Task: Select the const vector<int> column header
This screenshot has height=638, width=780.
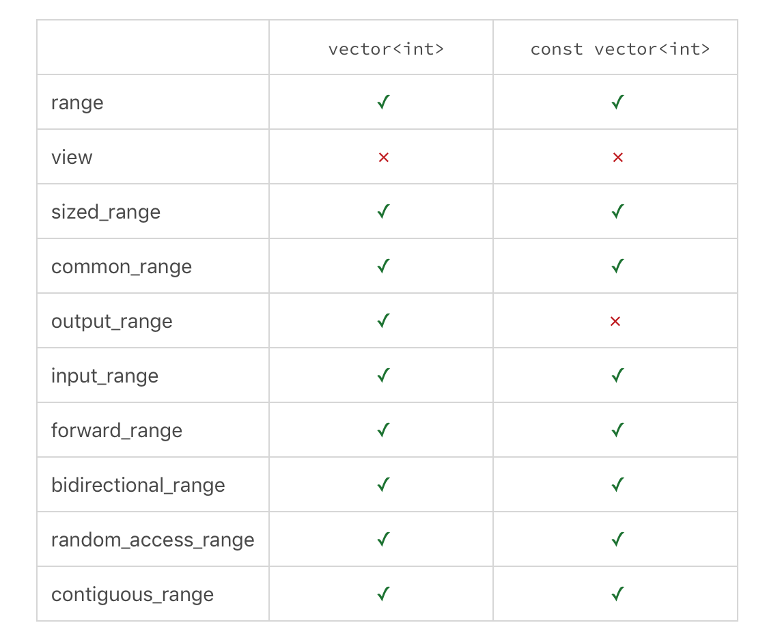Action: (x=620, y=49)
